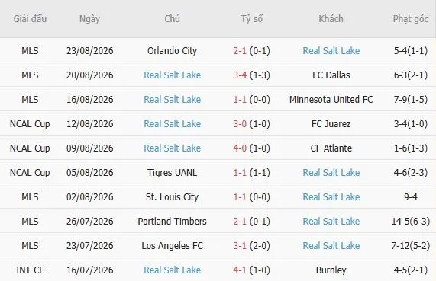Select the Orlando City team name
This screenshot has width=436, height=281.
pyautogui.click(x=172, y=51)
